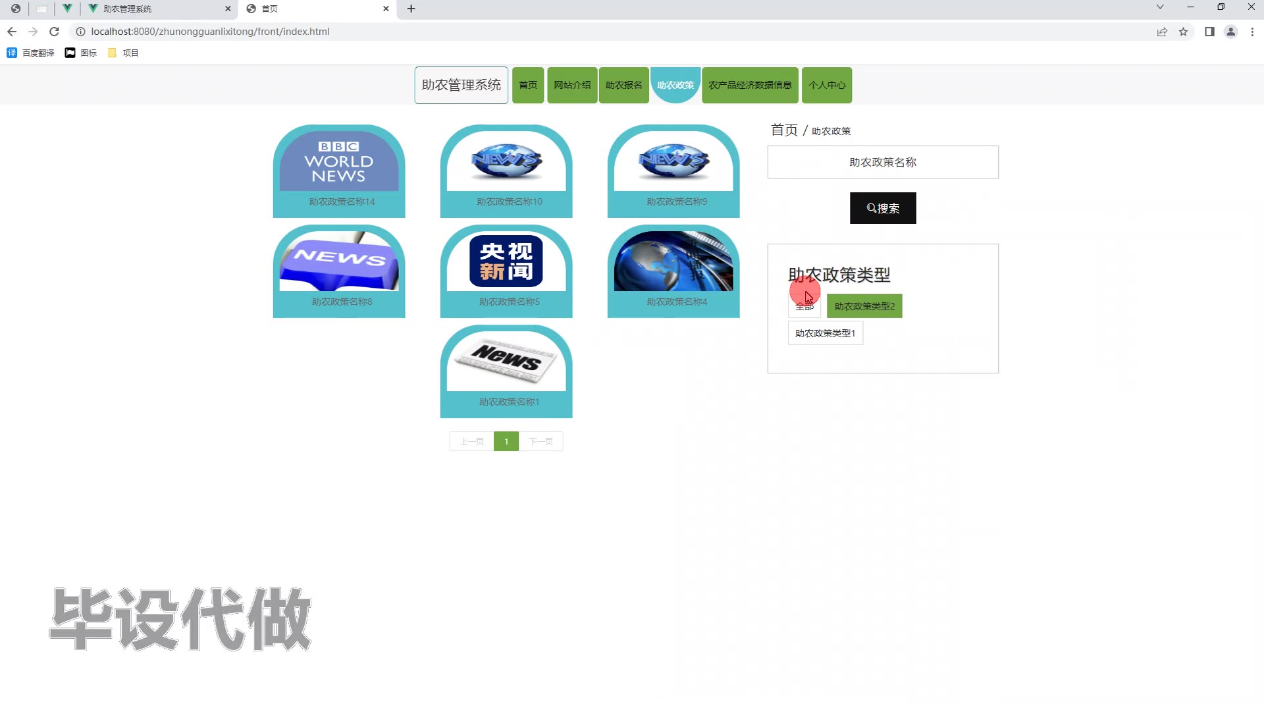Go forward in browser history
The height and width of the screenshot is (706, 1264).
point(33,32)
